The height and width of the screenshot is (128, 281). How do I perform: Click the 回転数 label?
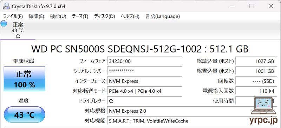[x=226, y=81]
